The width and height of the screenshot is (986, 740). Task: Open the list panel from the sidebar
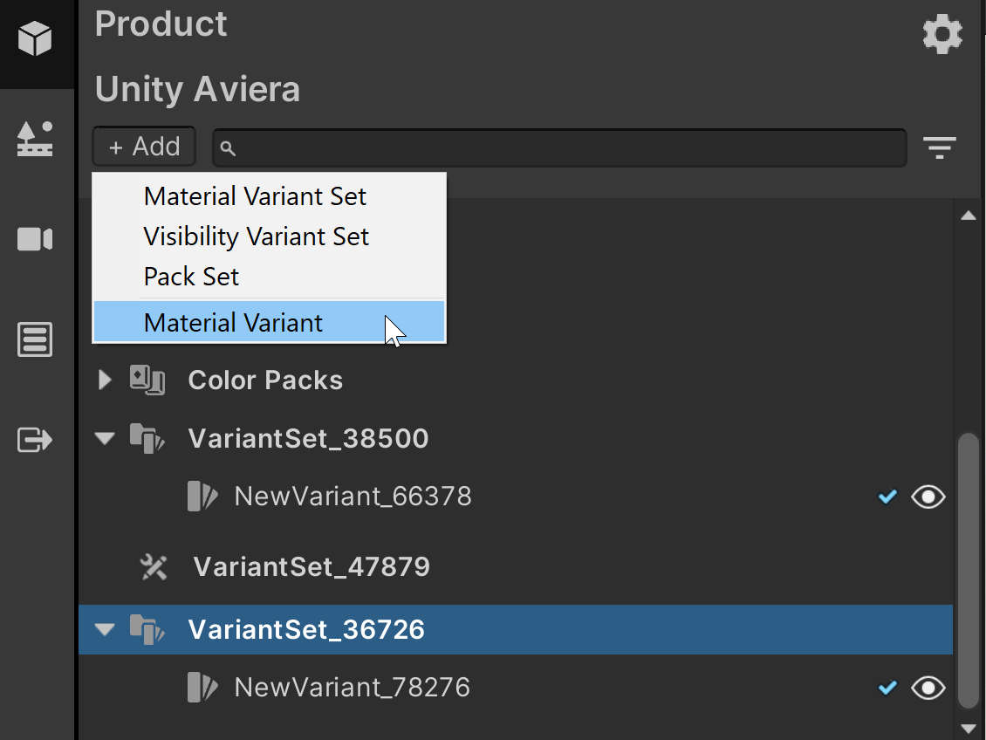(36, 339)
